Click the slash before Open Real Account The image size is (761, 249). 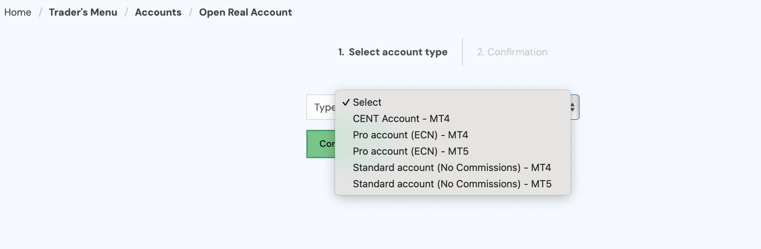(191, 12)
